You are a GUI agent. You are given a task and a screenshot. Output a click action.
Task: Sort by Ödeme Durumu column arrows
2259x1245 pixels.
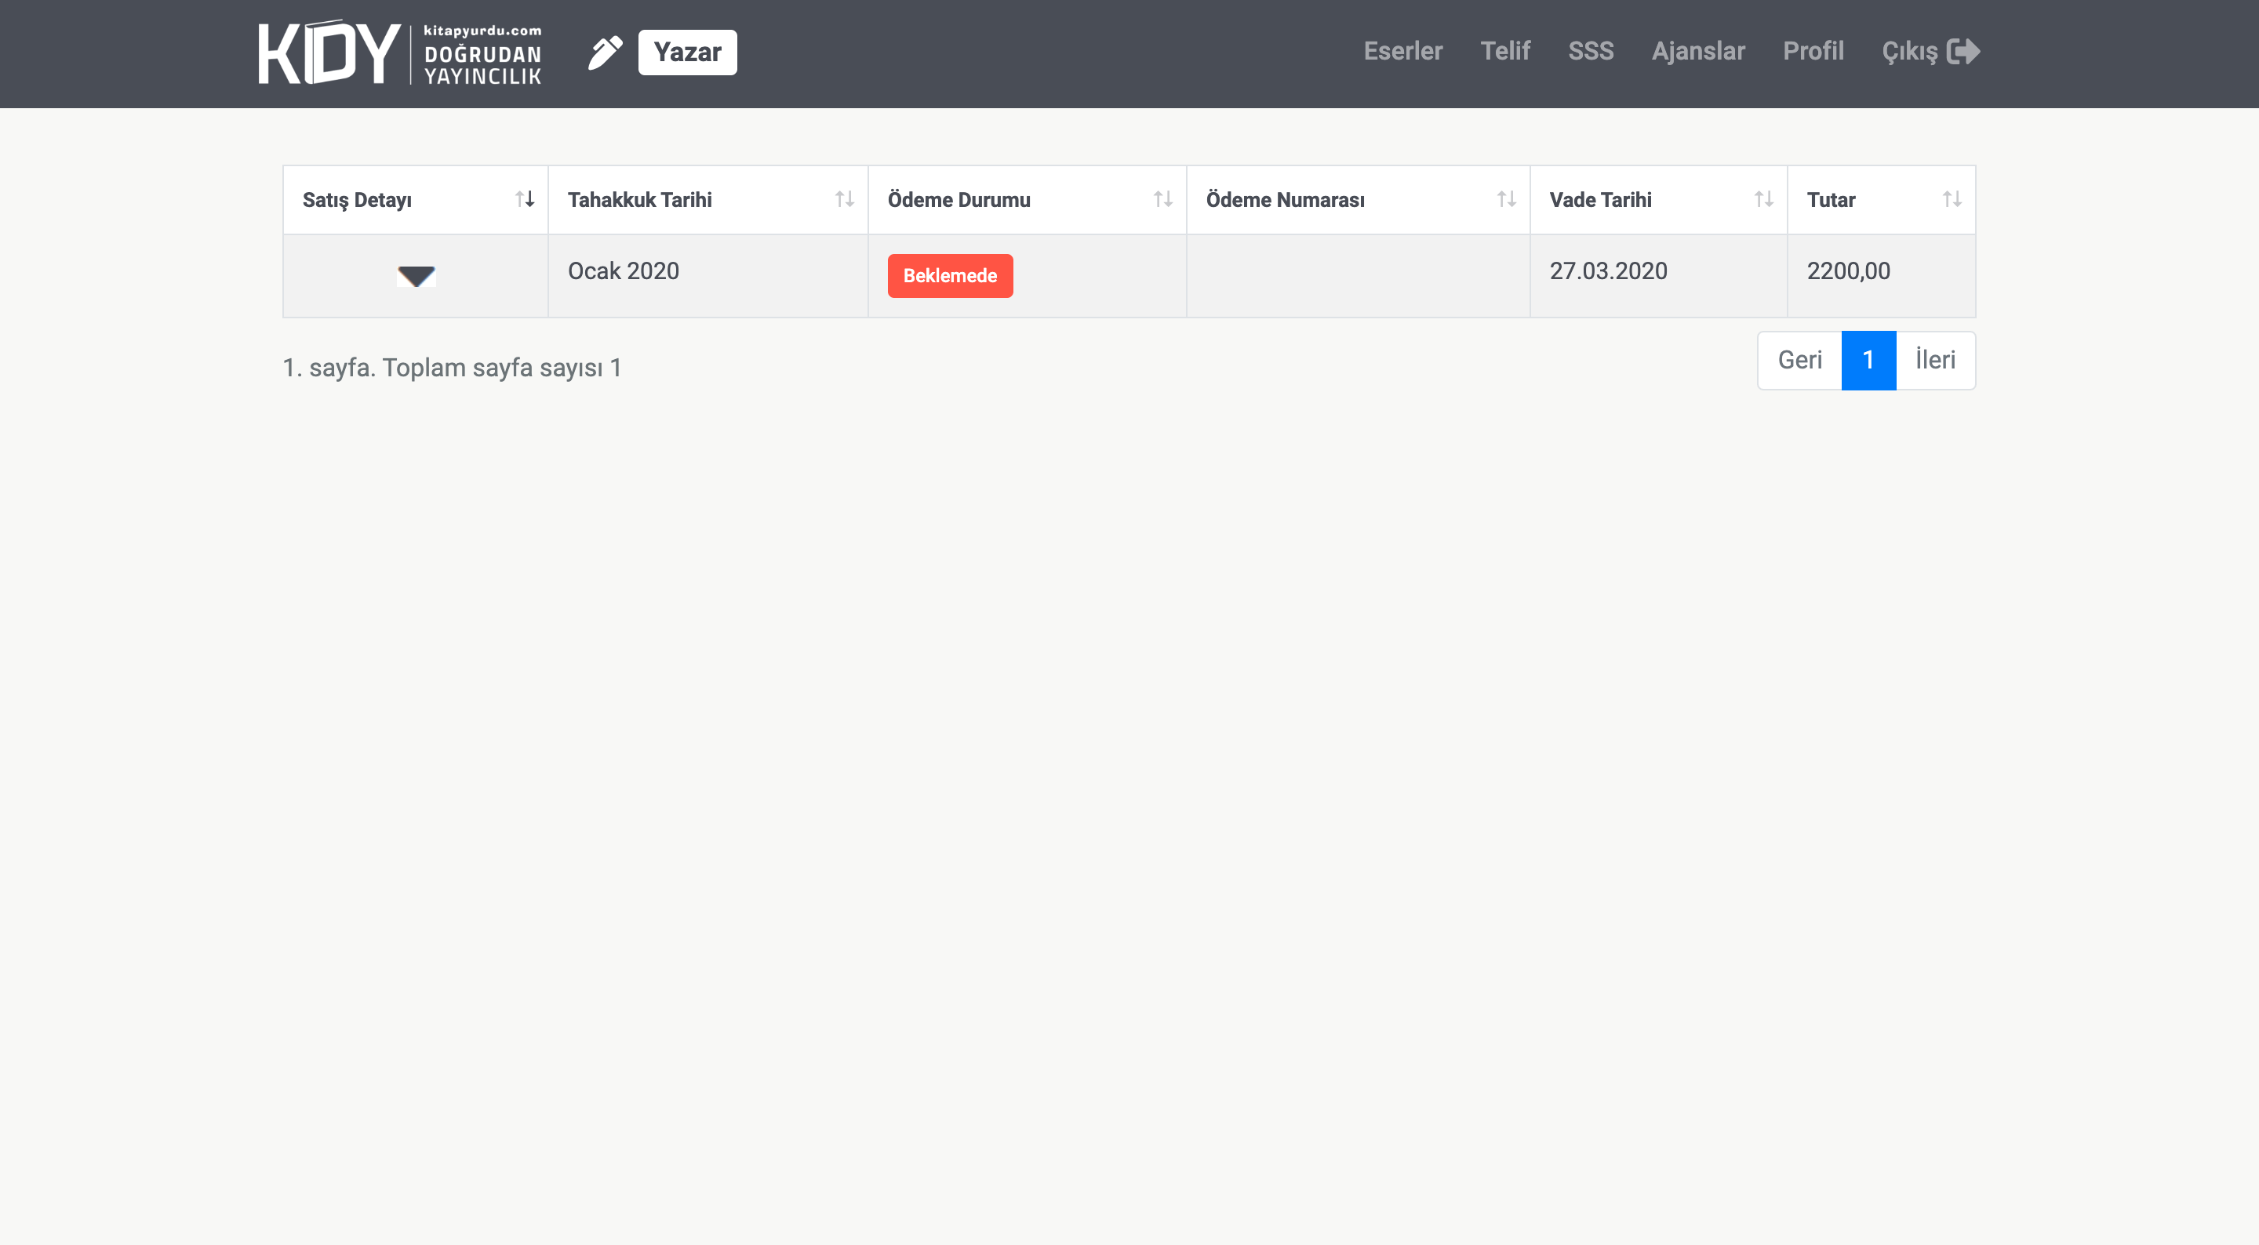pos(1162,200)
